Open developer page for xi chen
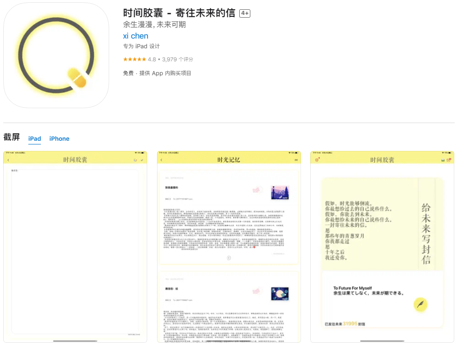 136,36
